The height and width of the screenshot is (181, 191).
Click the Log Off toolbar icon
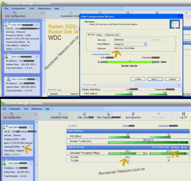[183, 114]
